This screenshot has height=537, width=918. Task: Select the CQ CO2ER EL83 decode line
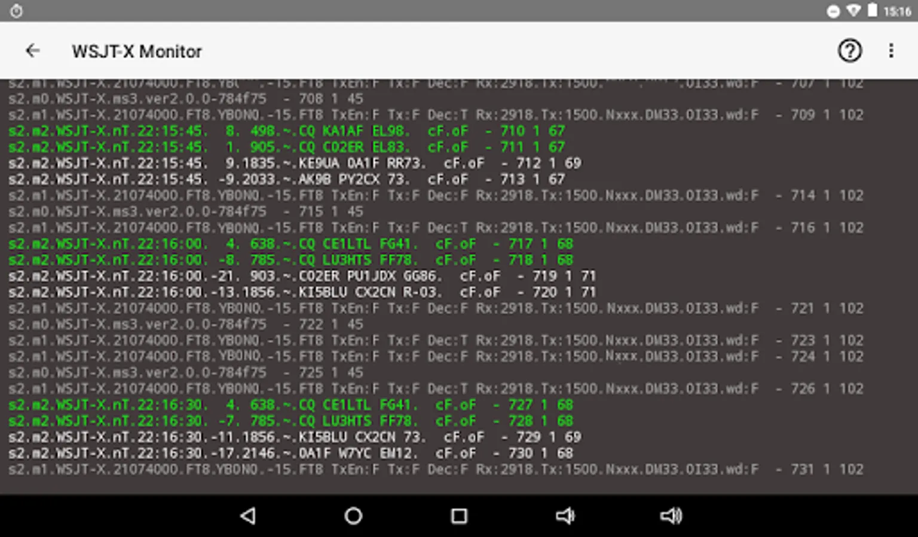tap(287, 147)
